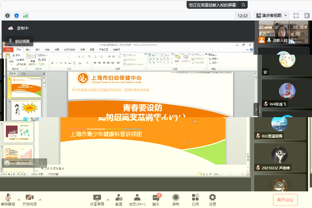Toggle italic formatting in PowerPoint ribbon
312x208 pixels.
point(57,63)
